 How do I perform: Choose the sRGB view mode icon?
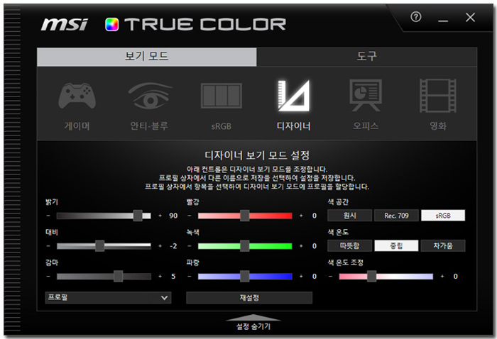click(x=221, y=96)
